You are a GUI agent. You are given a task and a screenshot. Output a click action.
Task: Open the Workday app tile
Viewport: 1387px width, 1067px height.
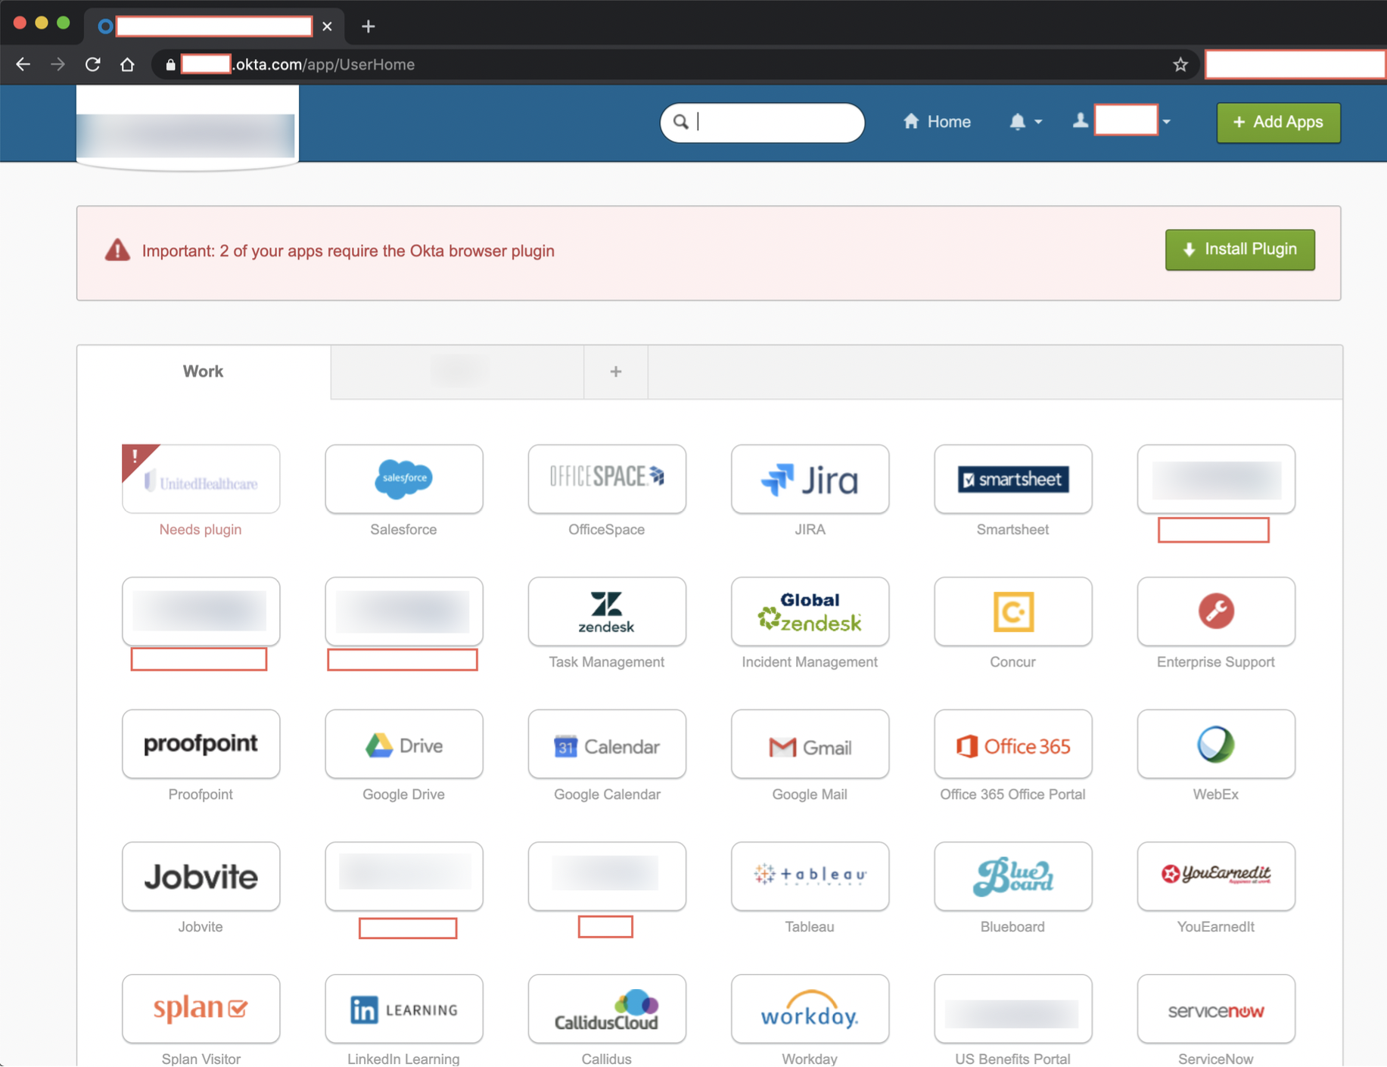[x=810, y=1009]
